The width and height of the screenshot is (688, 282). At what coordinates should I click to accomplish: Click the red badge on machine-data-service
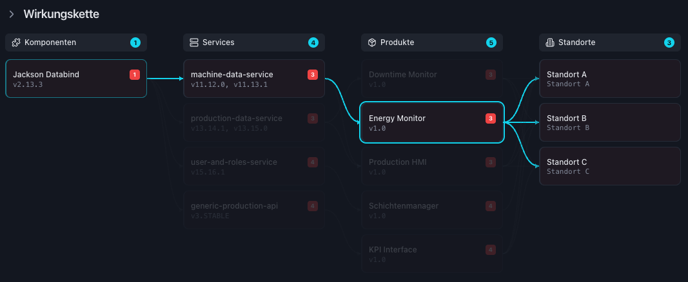(x=313, y=75)
